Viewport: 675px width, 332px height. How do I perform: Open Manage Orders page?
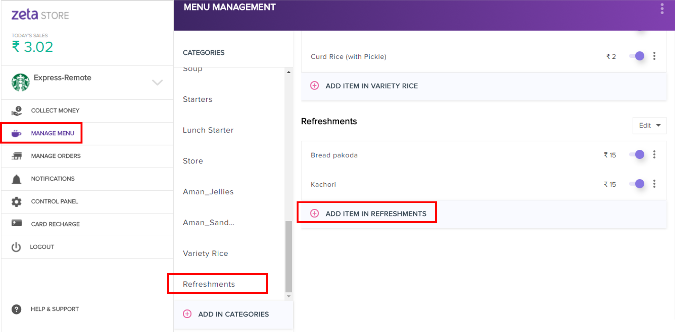coord(87,156)
